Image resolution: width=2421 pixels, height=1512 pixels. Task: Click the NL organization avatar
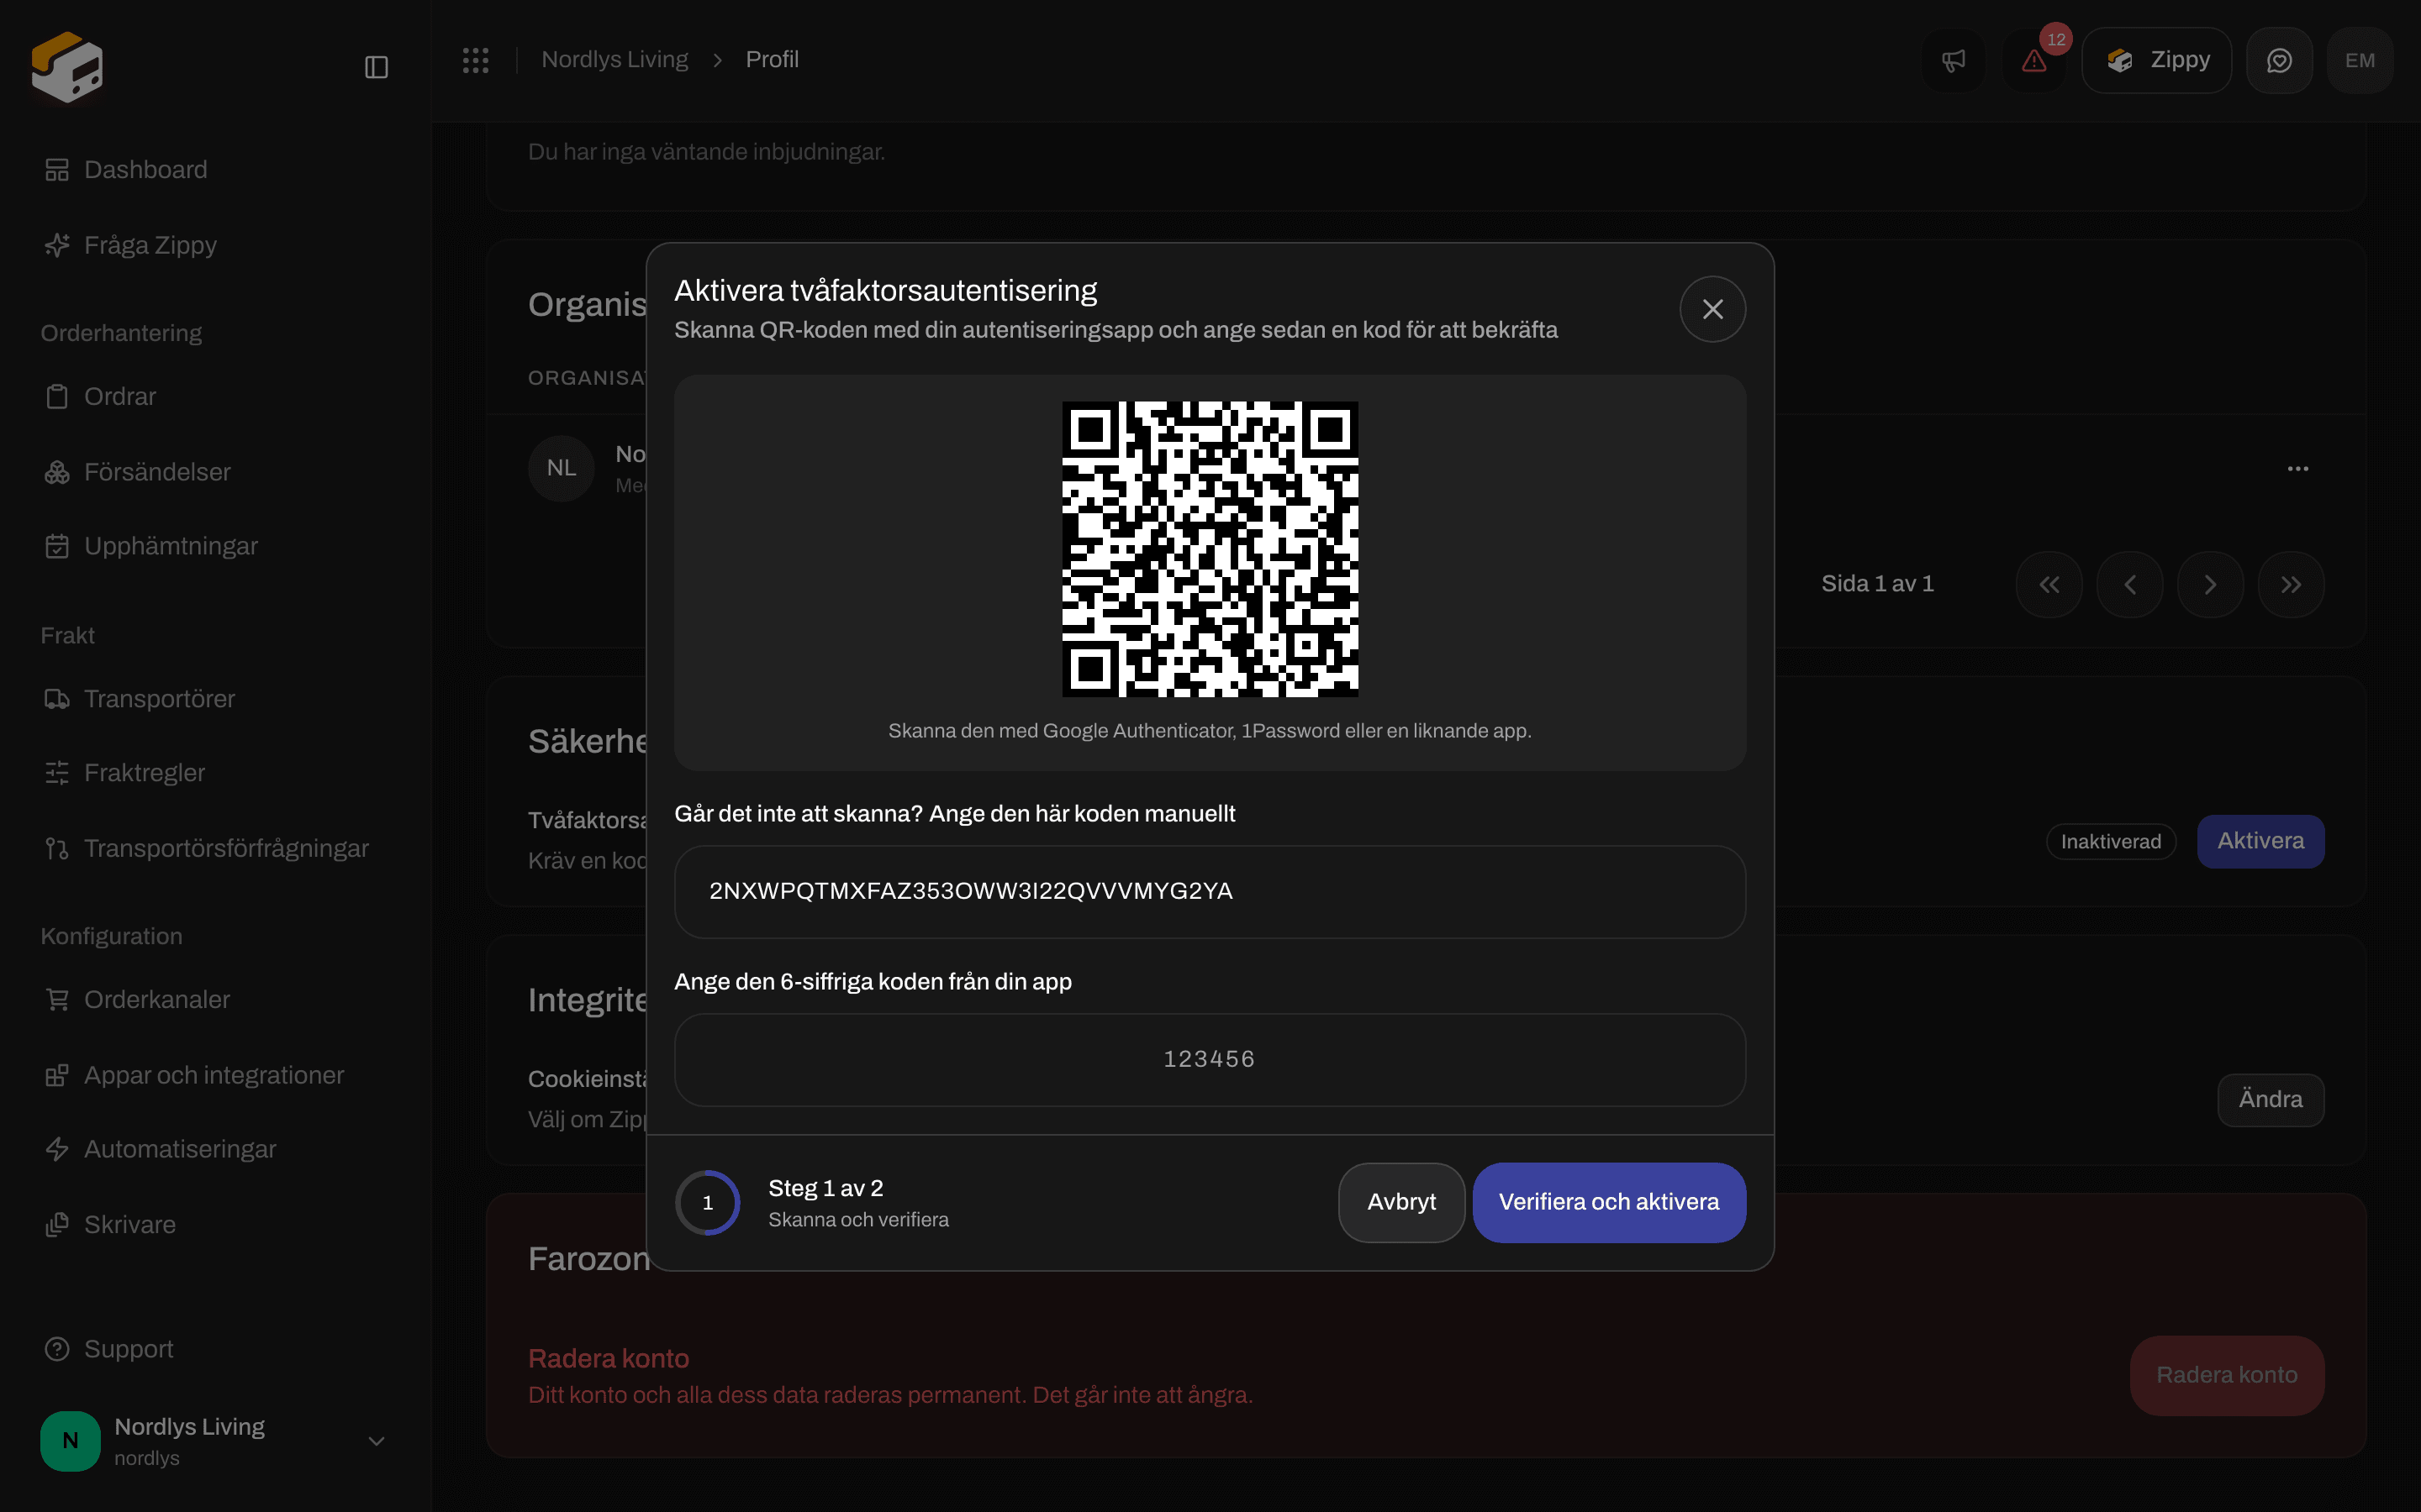(562, 468)
